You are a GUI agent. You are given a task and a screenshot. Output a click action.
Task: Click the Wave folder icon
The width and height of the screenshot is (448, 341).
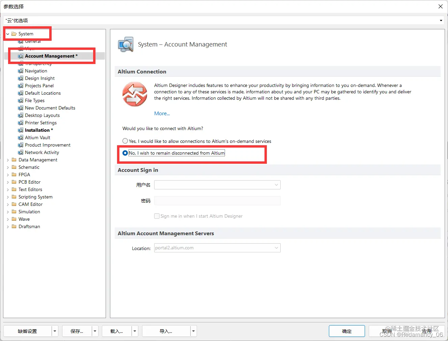14,219
